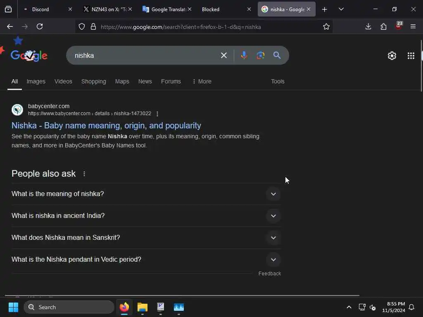This screenshot has height=317, width=423.
Task: Click the page vertical scrollbar
Action: pos(421,66)
